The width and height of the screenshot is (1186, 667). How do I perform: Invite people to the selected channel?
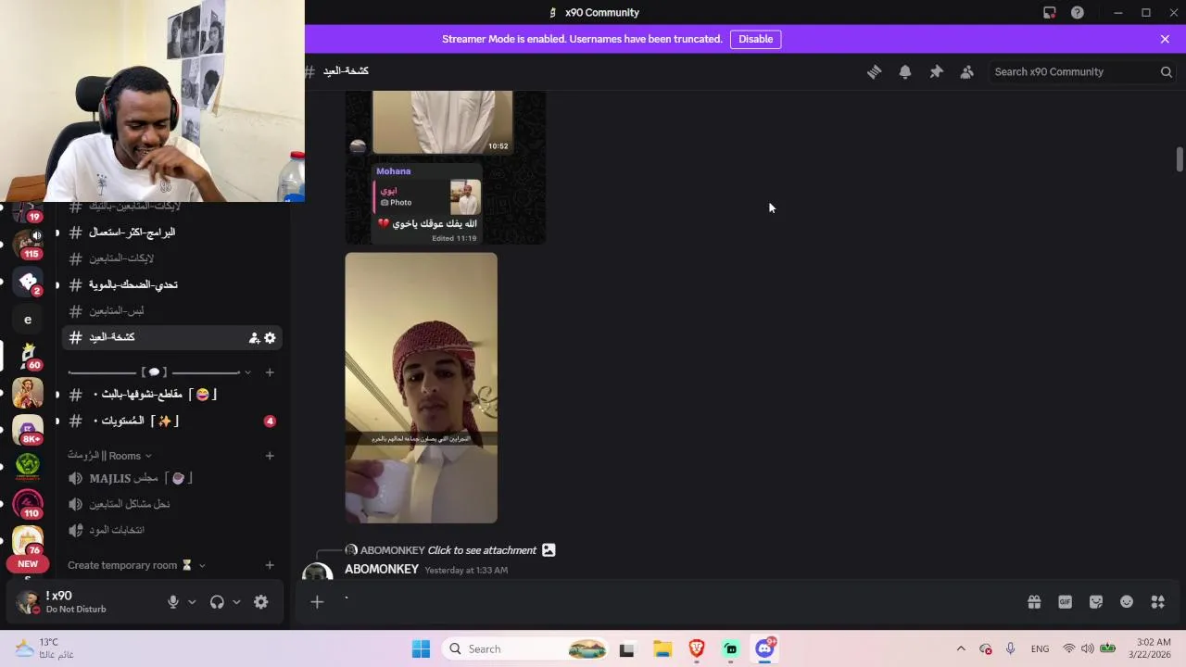(254, 338)
